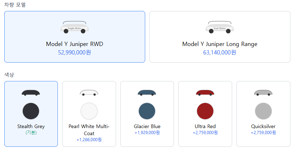Click the Pearl White Multi-Coat name label
295x150 pixels.
[89, 130]
